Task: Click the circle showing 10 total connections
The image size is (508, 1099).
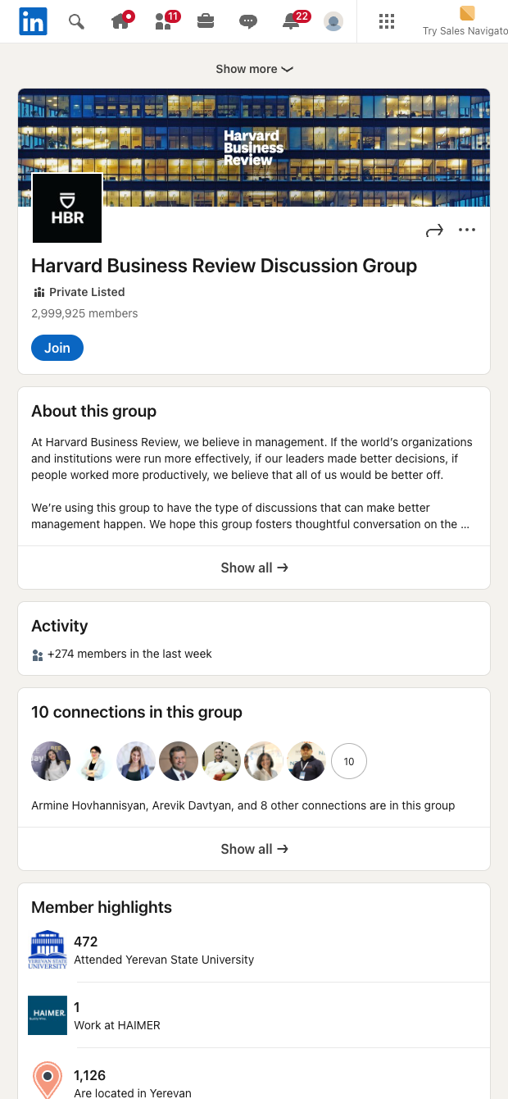Action: tap(349, 761)
